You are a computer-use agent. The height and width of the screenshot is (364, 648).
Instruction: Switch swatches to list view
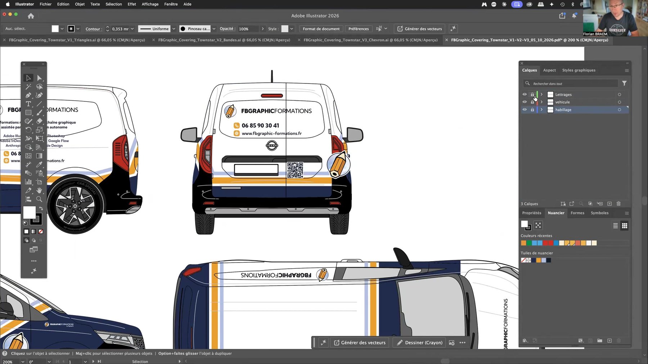click(x=615, y=226)
